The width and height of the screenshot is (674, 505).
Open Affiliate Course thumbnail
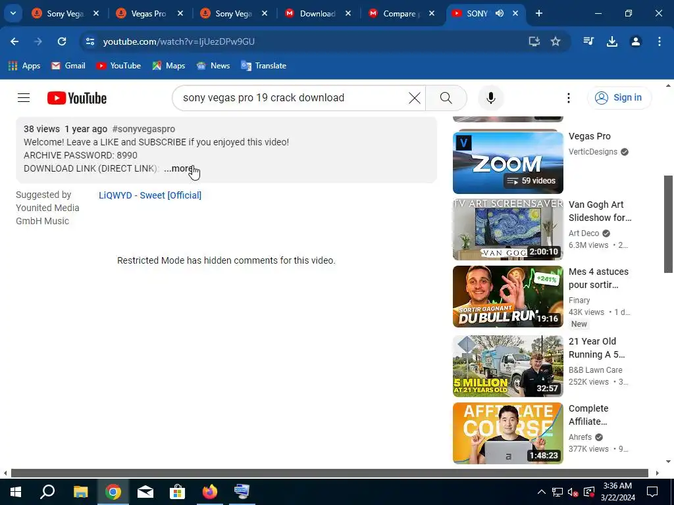point(507,433)
